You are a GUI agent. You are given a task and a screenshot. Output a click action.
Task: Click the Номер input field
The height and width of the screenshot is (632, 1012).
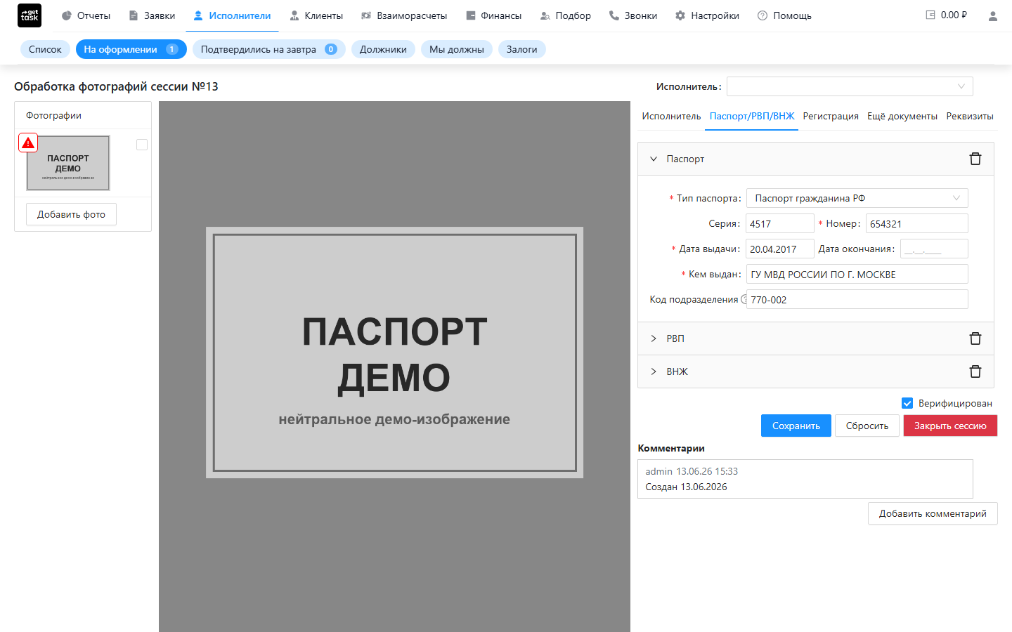point(916,223)
